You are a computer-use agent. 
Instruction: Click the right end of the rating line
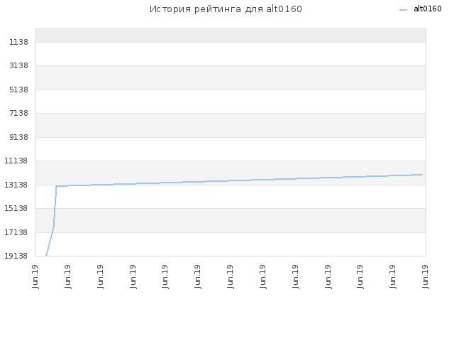pyautogui.click(x=423, y=175)
